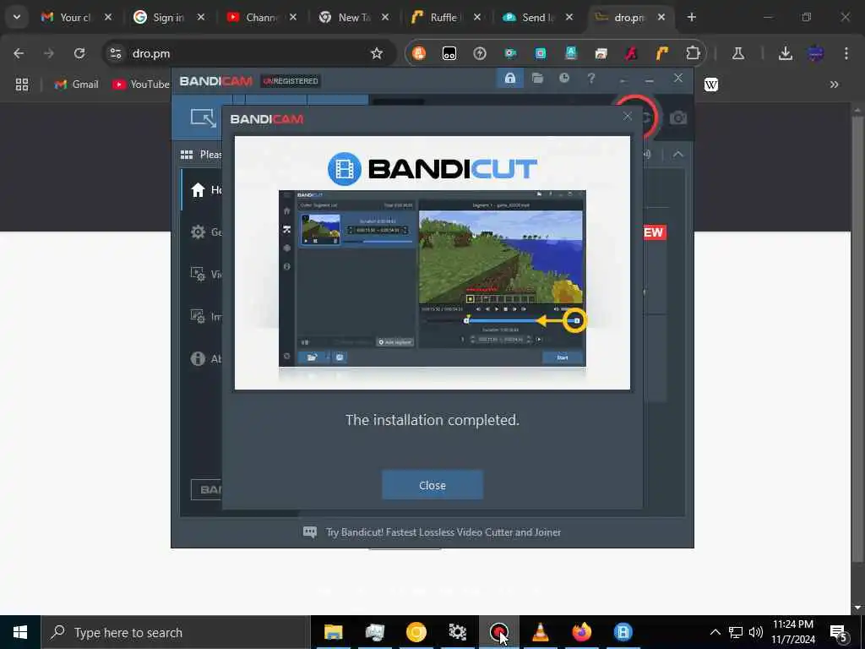Open Bandicam Video settings tab
This screenshot has height=649, width=865.
tap(201, 274)
